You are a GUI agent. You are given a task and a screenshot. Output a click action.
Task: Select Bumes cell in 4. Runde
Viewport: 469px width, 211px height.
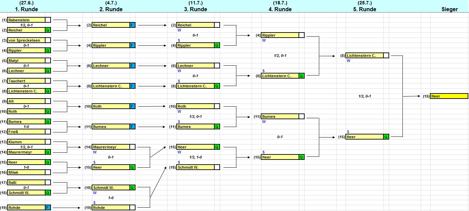[280, 117]
